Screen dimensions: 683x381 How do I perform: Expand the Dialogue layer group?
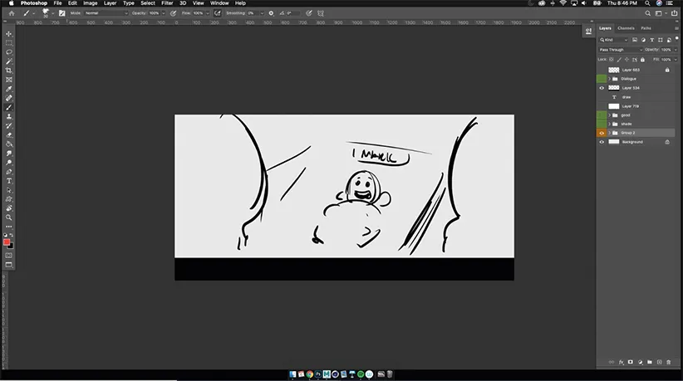609,79
